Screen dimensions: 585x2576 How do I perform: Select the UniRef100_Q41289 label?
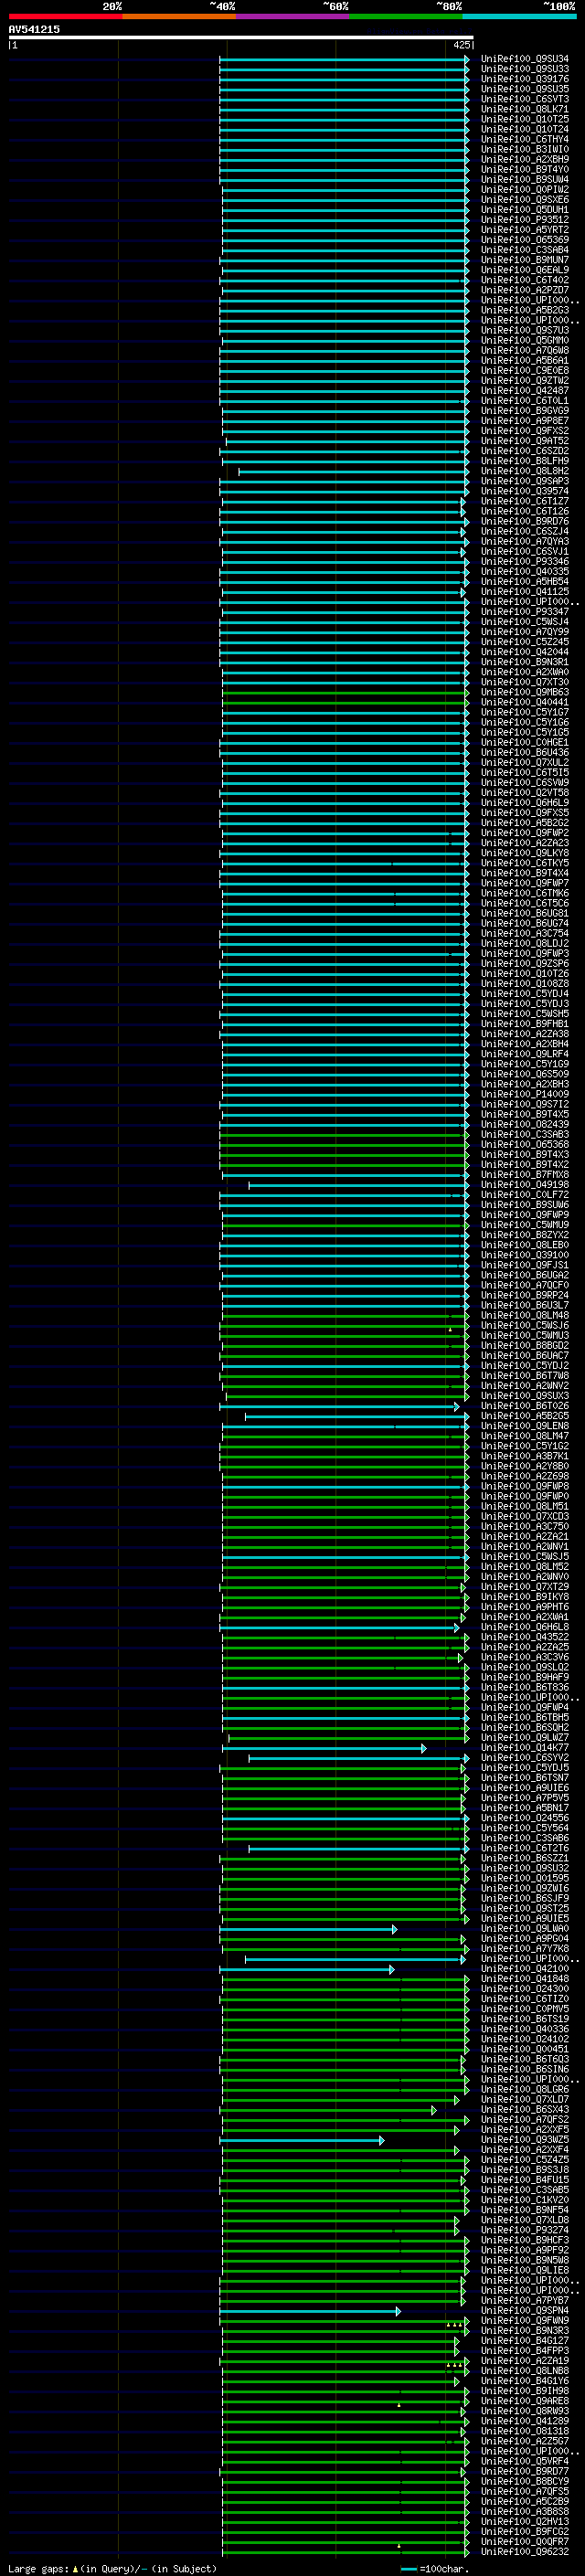(525, 2420)
